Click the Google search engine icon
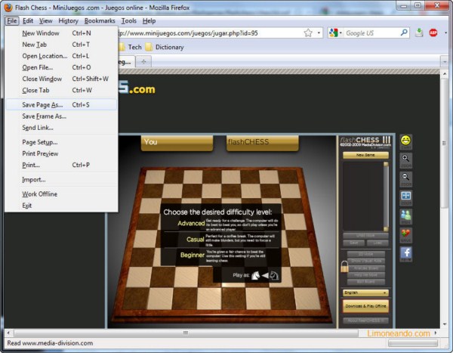453x353 pixels. pyautogui.click(x=334, y=33)
